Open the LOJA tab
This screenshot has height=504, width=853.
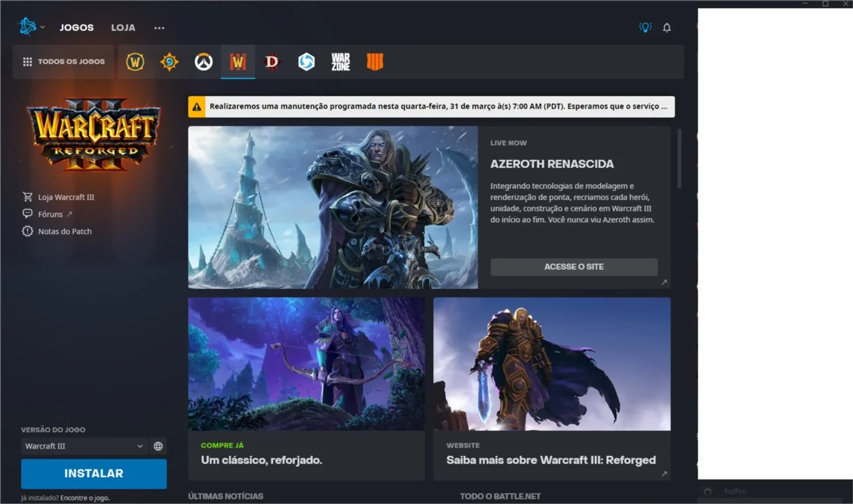[x=123, y=27]
